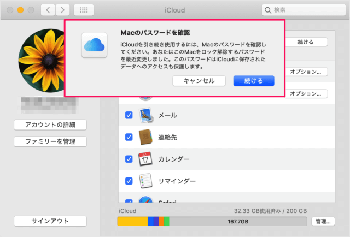The height and width of the screenshot is (237, 350).
Task: Click the Contacts book icon
Action: tap(145, 137)
